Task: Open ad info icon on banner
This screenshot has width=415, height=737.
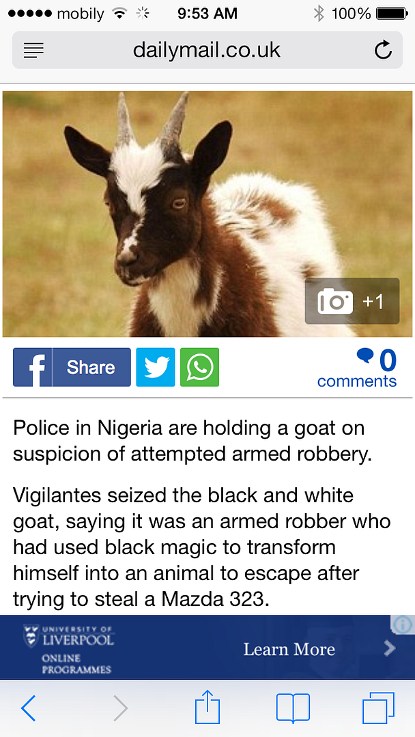Action: coord(403,624)
